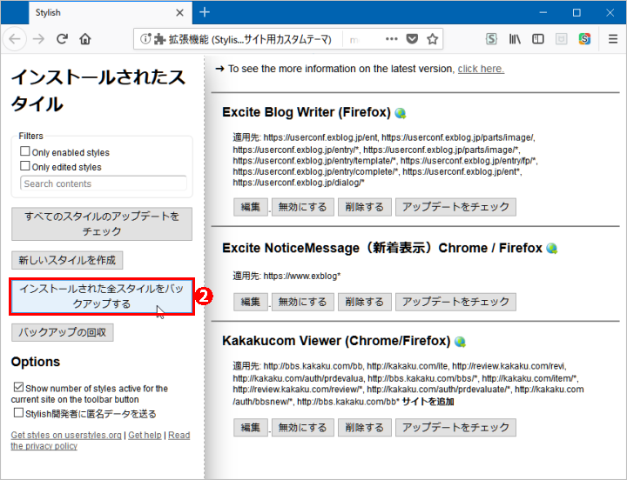
Task: Click 新しいスタイルを作成 button
Action: click(67, 260)
